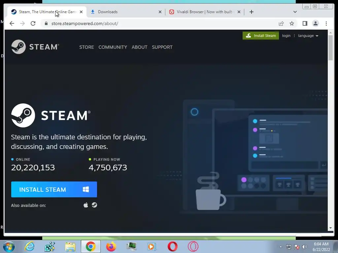Bookmark this page with the star icon

292,23
